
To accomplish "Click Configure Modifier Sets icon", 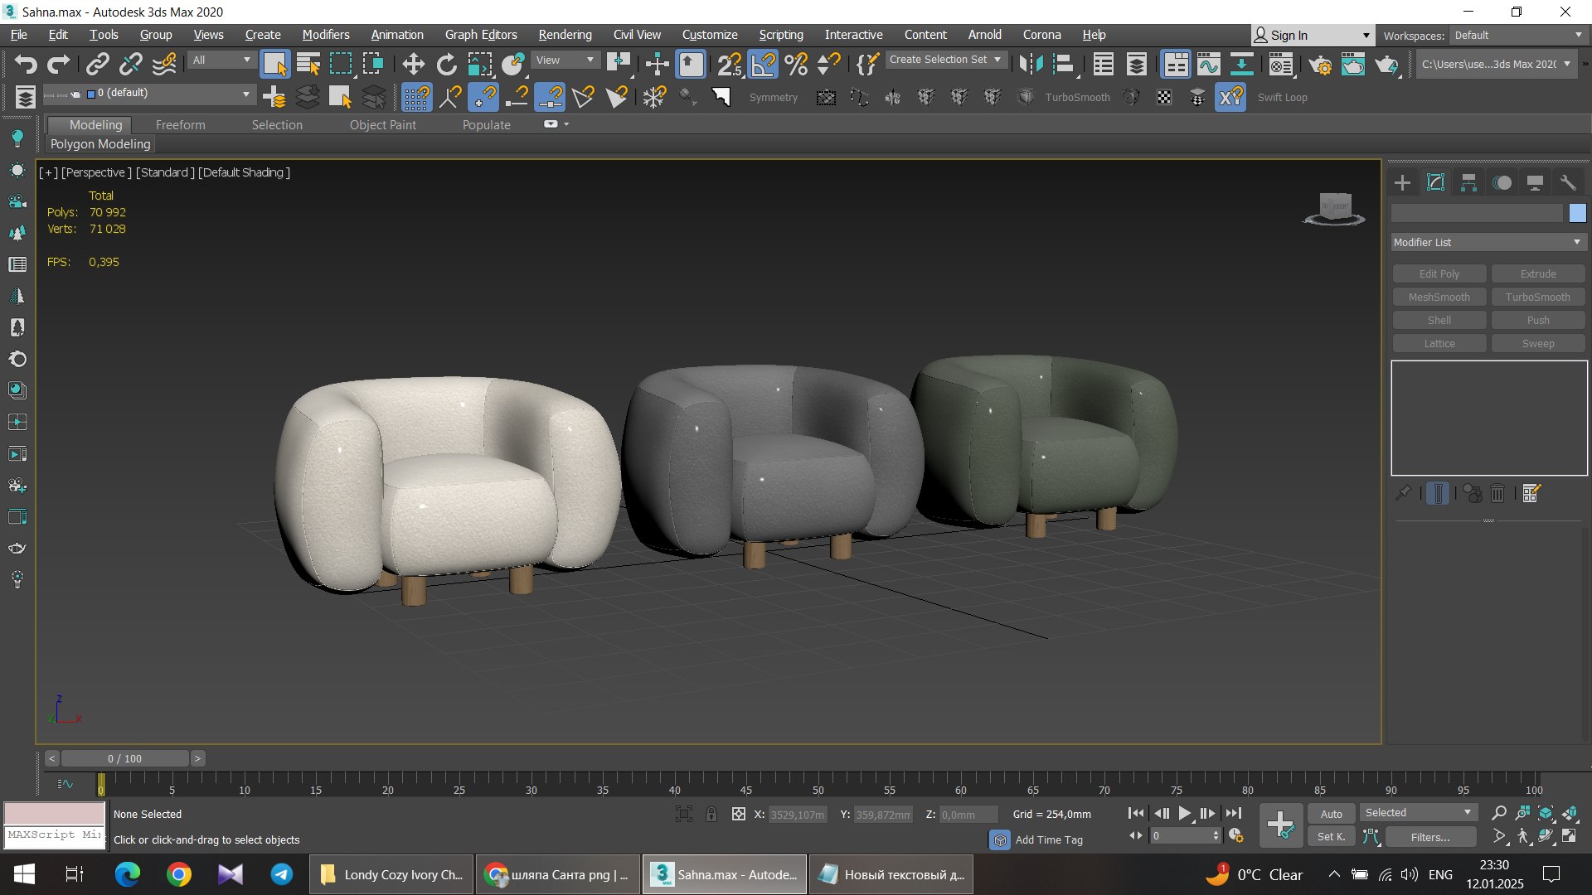I will pos(1531,493).
